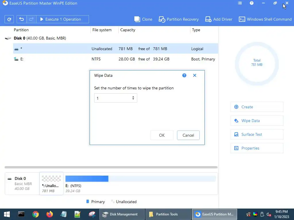Select Disk 0 header row
The image size is (294, 220).
(x=111, y=38)
